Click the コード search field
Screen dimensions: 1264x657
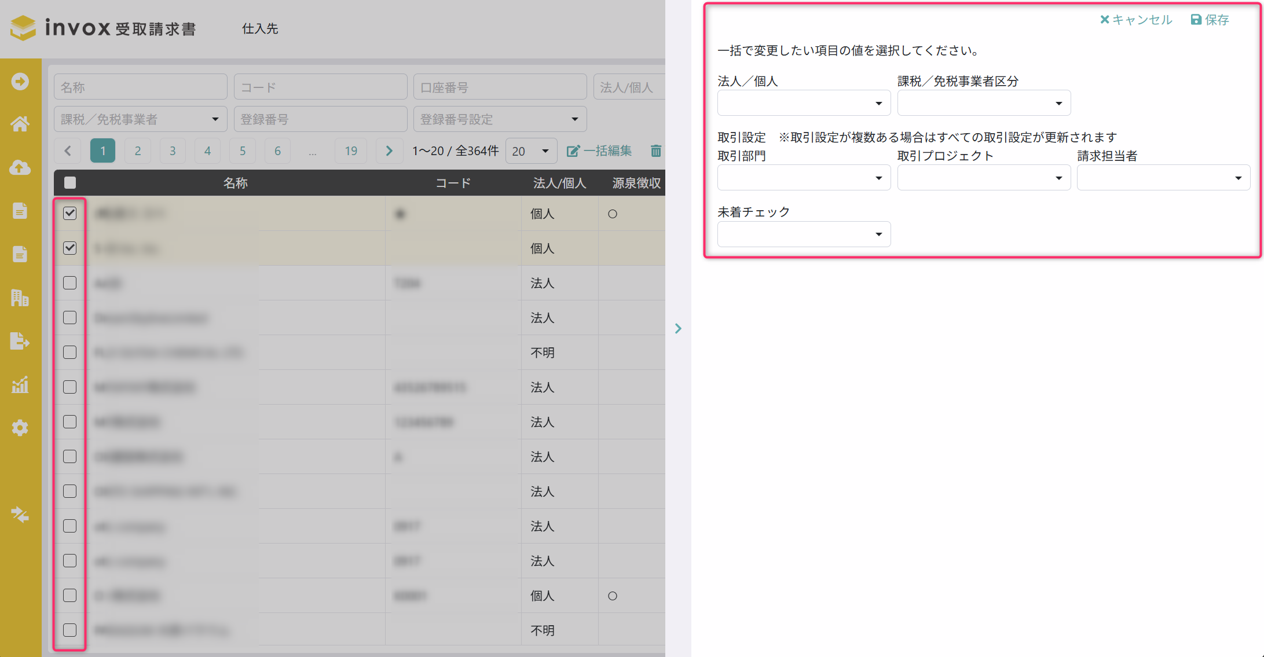(x=320, y=87)
